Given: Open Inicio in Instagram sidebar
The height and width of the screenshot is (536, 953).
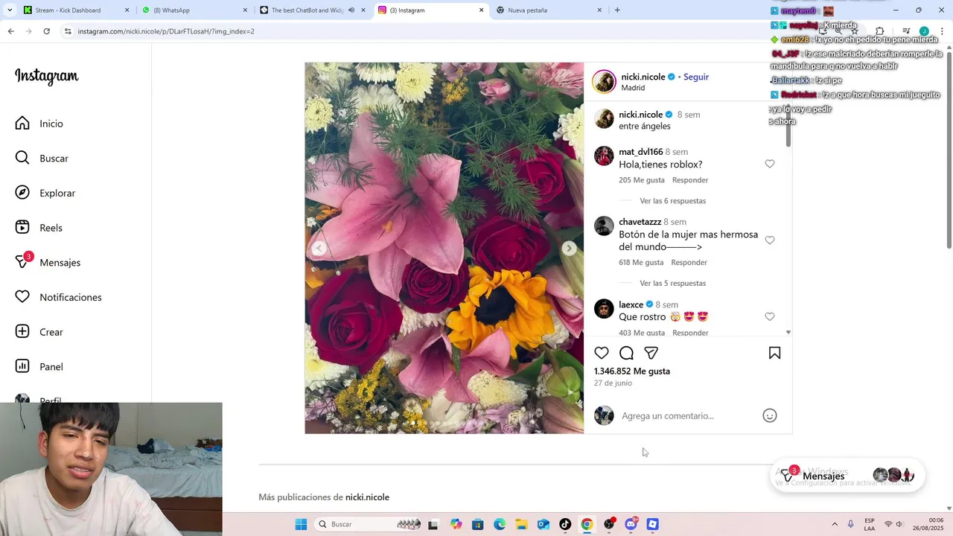Looking at the screenshot, I should pyautogui.click(x=39, y=124).
